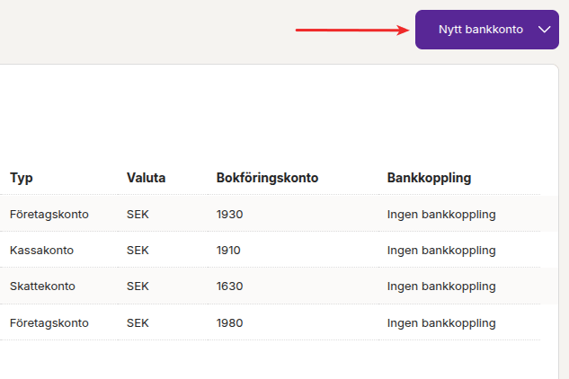Click bokföringskonto 1910
This screenshot has width=569, height=379.
tap(229, 250)
